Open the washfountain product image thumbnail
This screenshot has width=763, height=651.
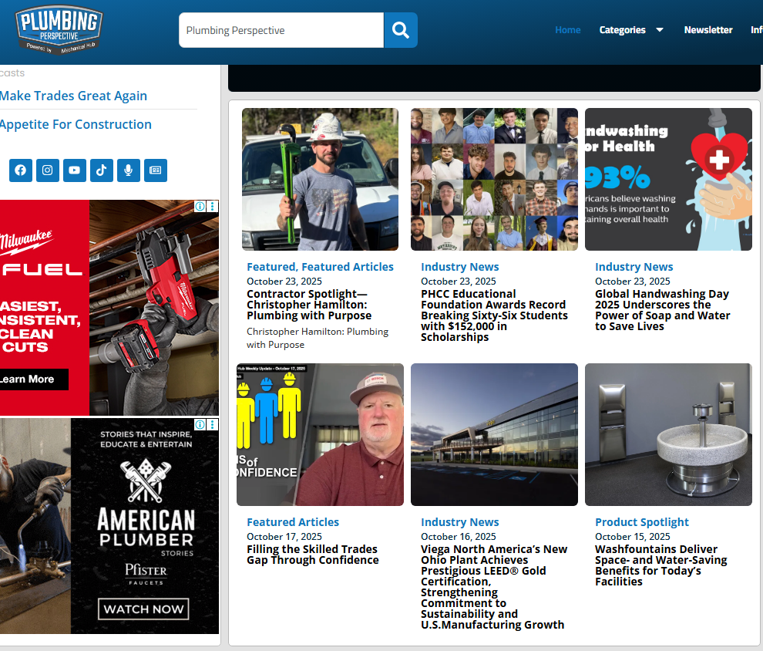tap(669, 435)
